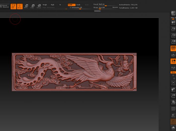The width and height of the screenshot is (176, 131).
Task: Toggle Edit mode in the top toolbar
Action: click(x=13, y=6)
